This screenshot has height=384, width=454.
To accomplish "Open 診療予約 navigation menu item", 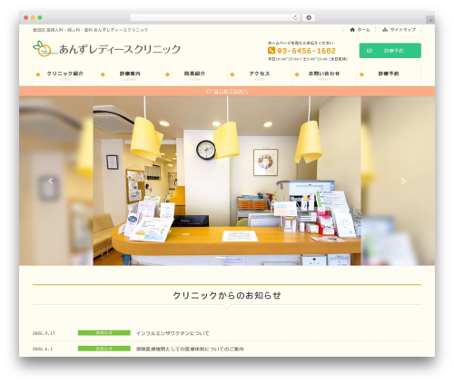I will pos(389,75).
